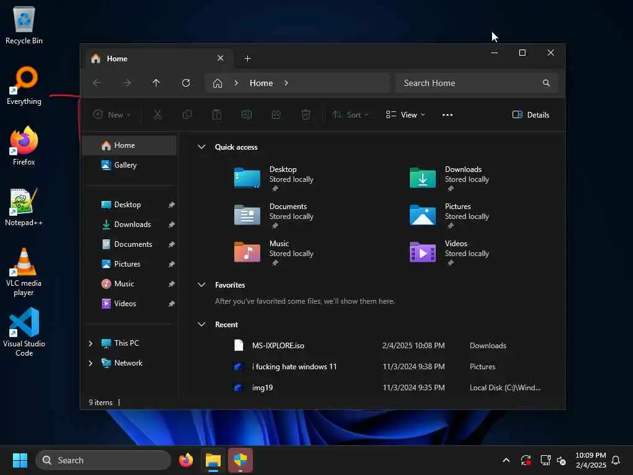Viewport: 633px width, 475px height.
Task: Click the Home breadcrumb in address bar
Action: [261, 83]
